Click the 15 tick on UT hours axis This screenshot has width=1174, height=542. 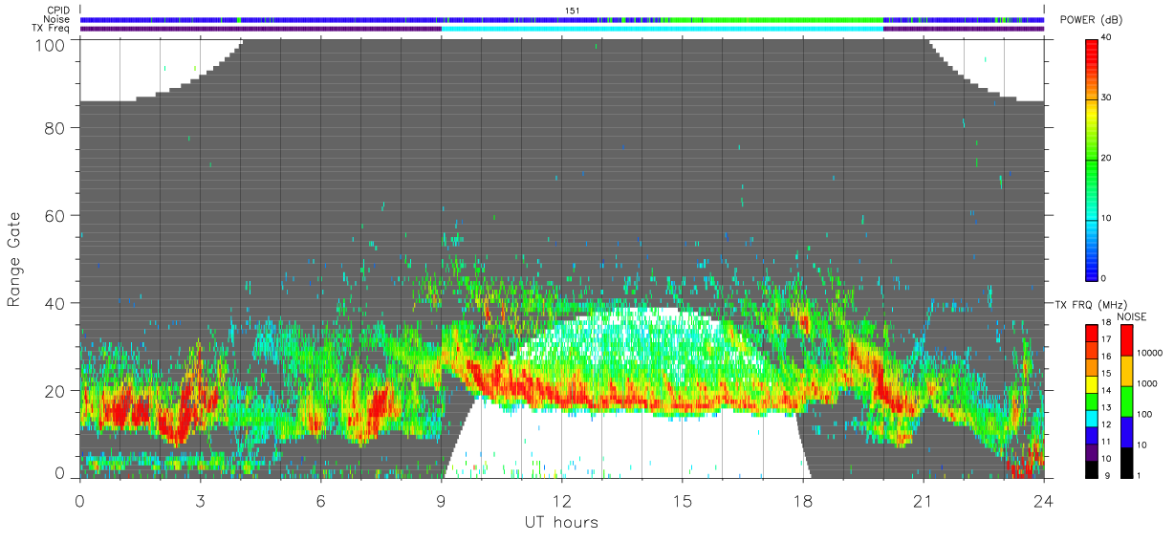(x=683, y=500)
